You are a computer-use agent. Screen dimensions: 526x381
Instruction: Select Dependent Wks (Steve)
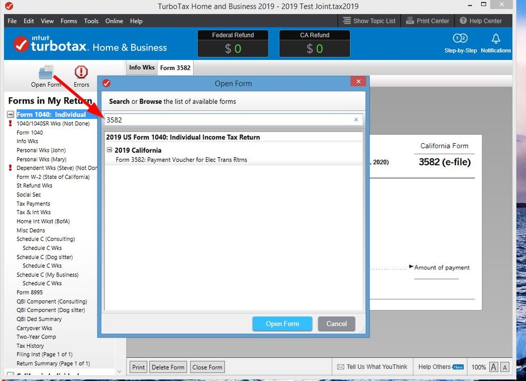click(57, 168)
